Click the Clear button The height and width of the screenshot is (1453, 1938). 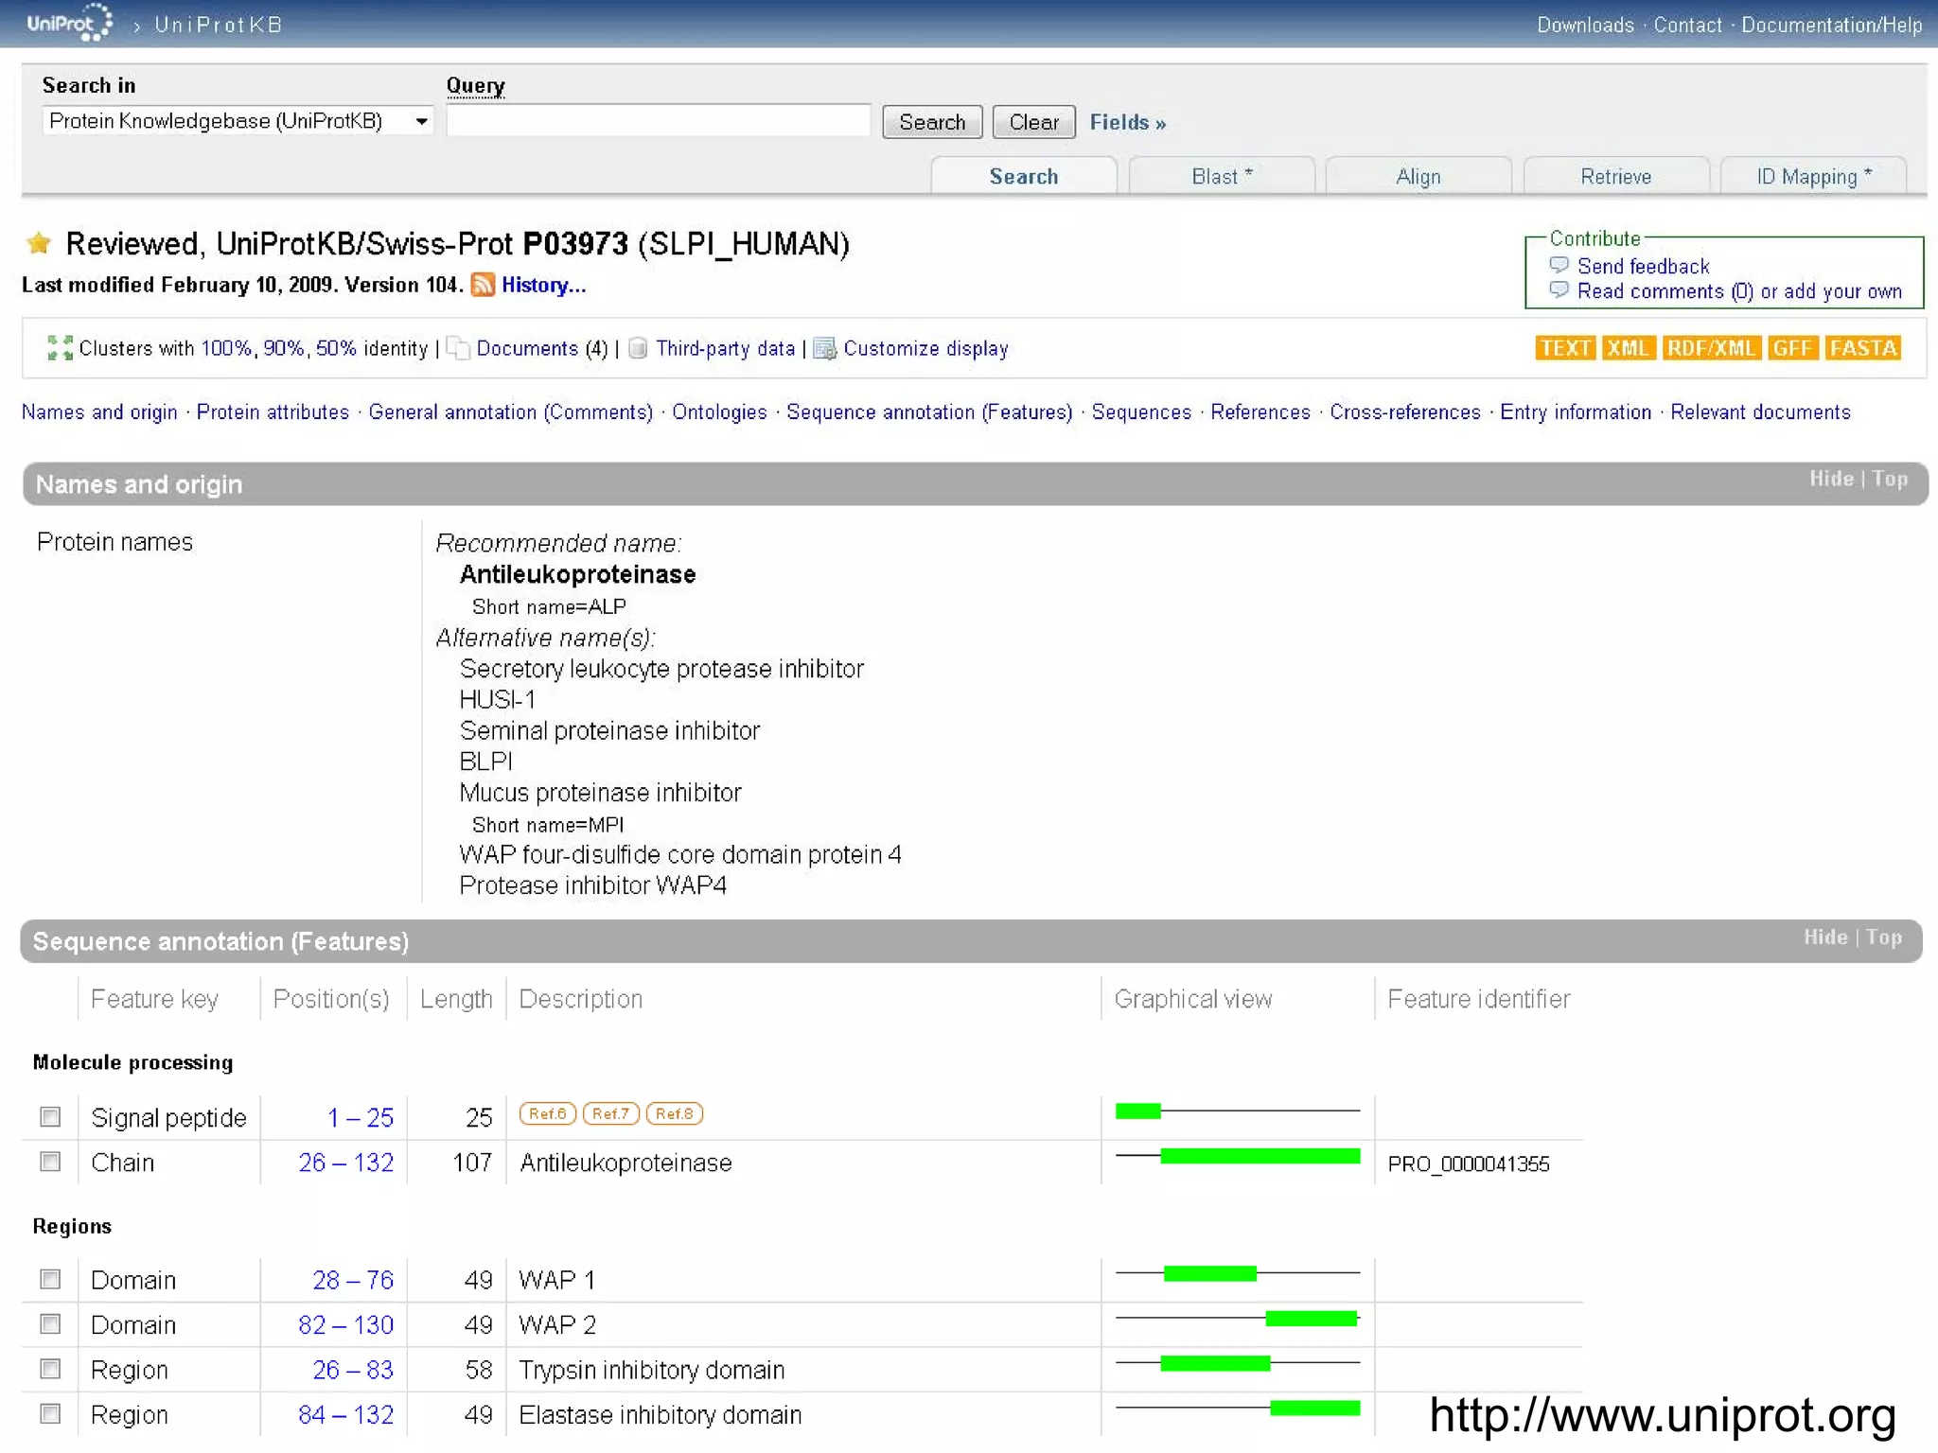point(1033,122)
